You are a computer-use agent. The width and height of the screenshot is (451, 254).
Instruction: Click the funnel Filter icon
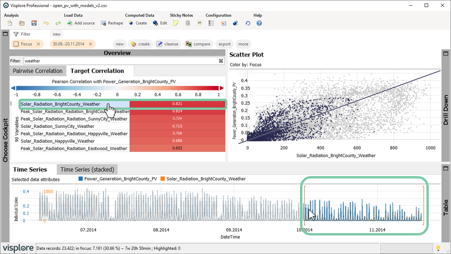16,34
